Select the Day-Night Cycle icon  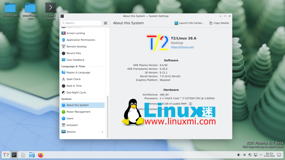(63, 93)
